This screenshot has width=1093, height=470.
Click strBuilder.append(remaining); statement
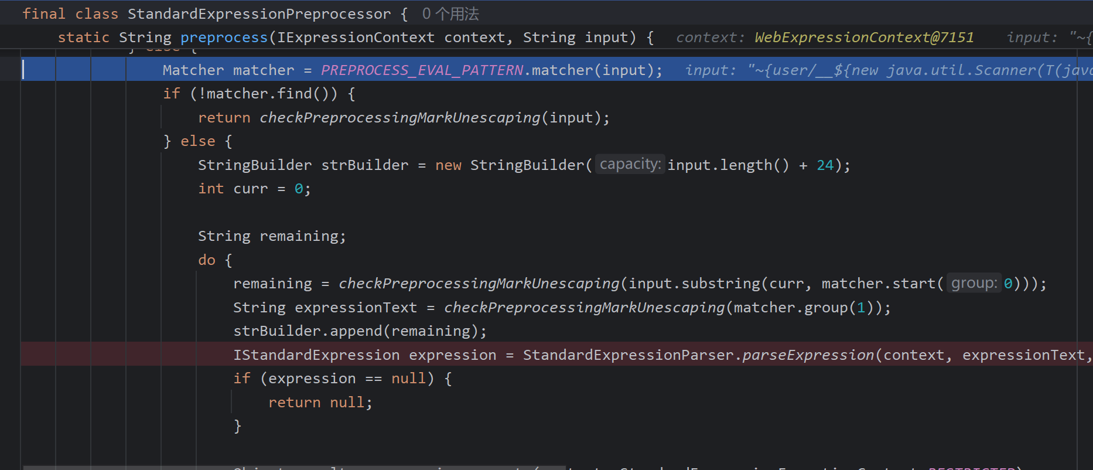[360, 331]
